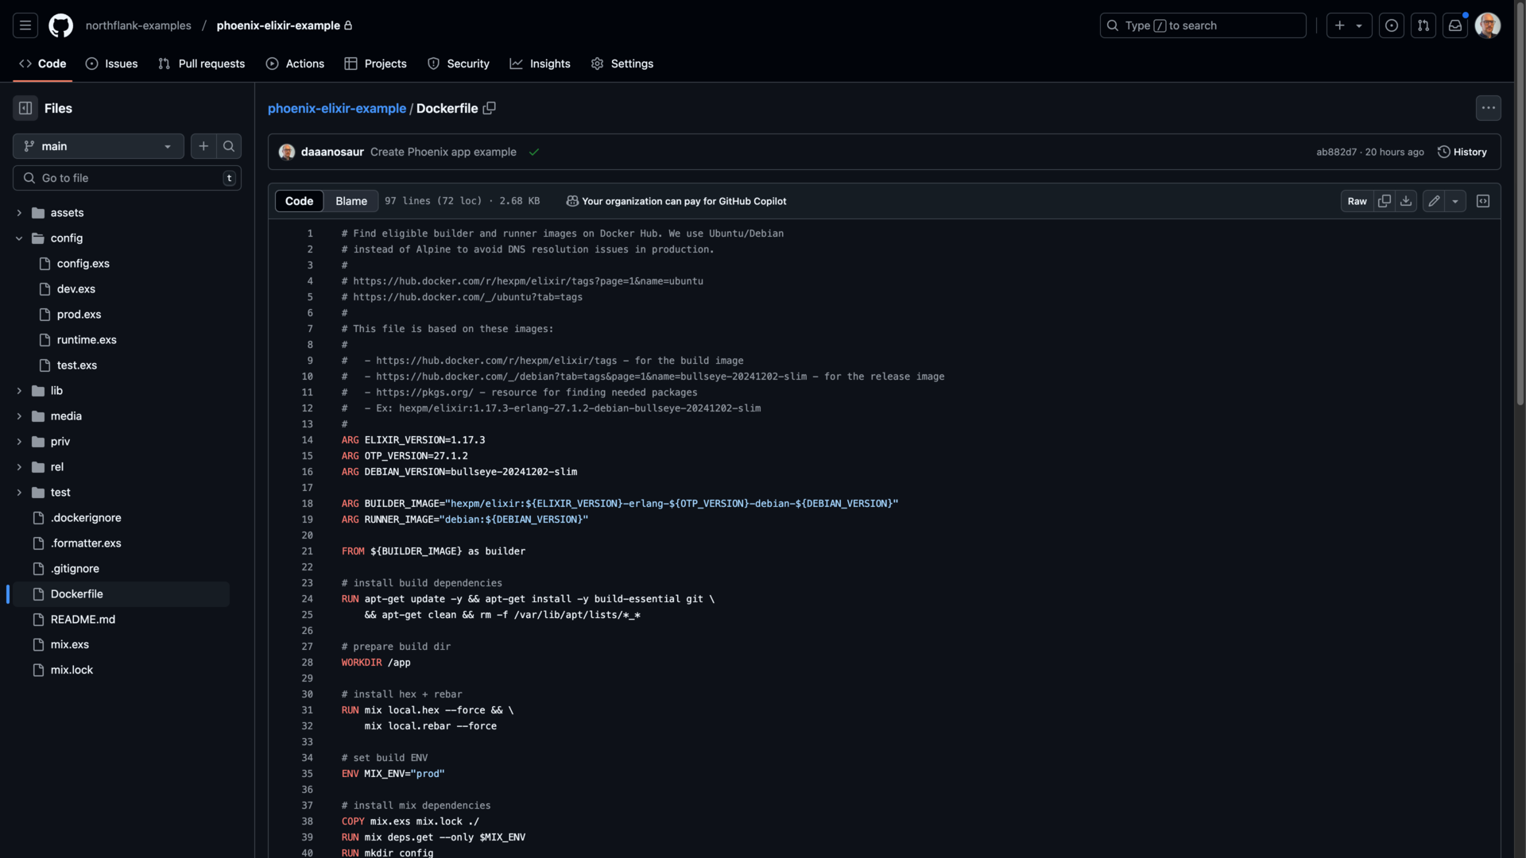Viewport: 1526px width, 858px height.
Task: View the file History
Action: (1463, 152)
